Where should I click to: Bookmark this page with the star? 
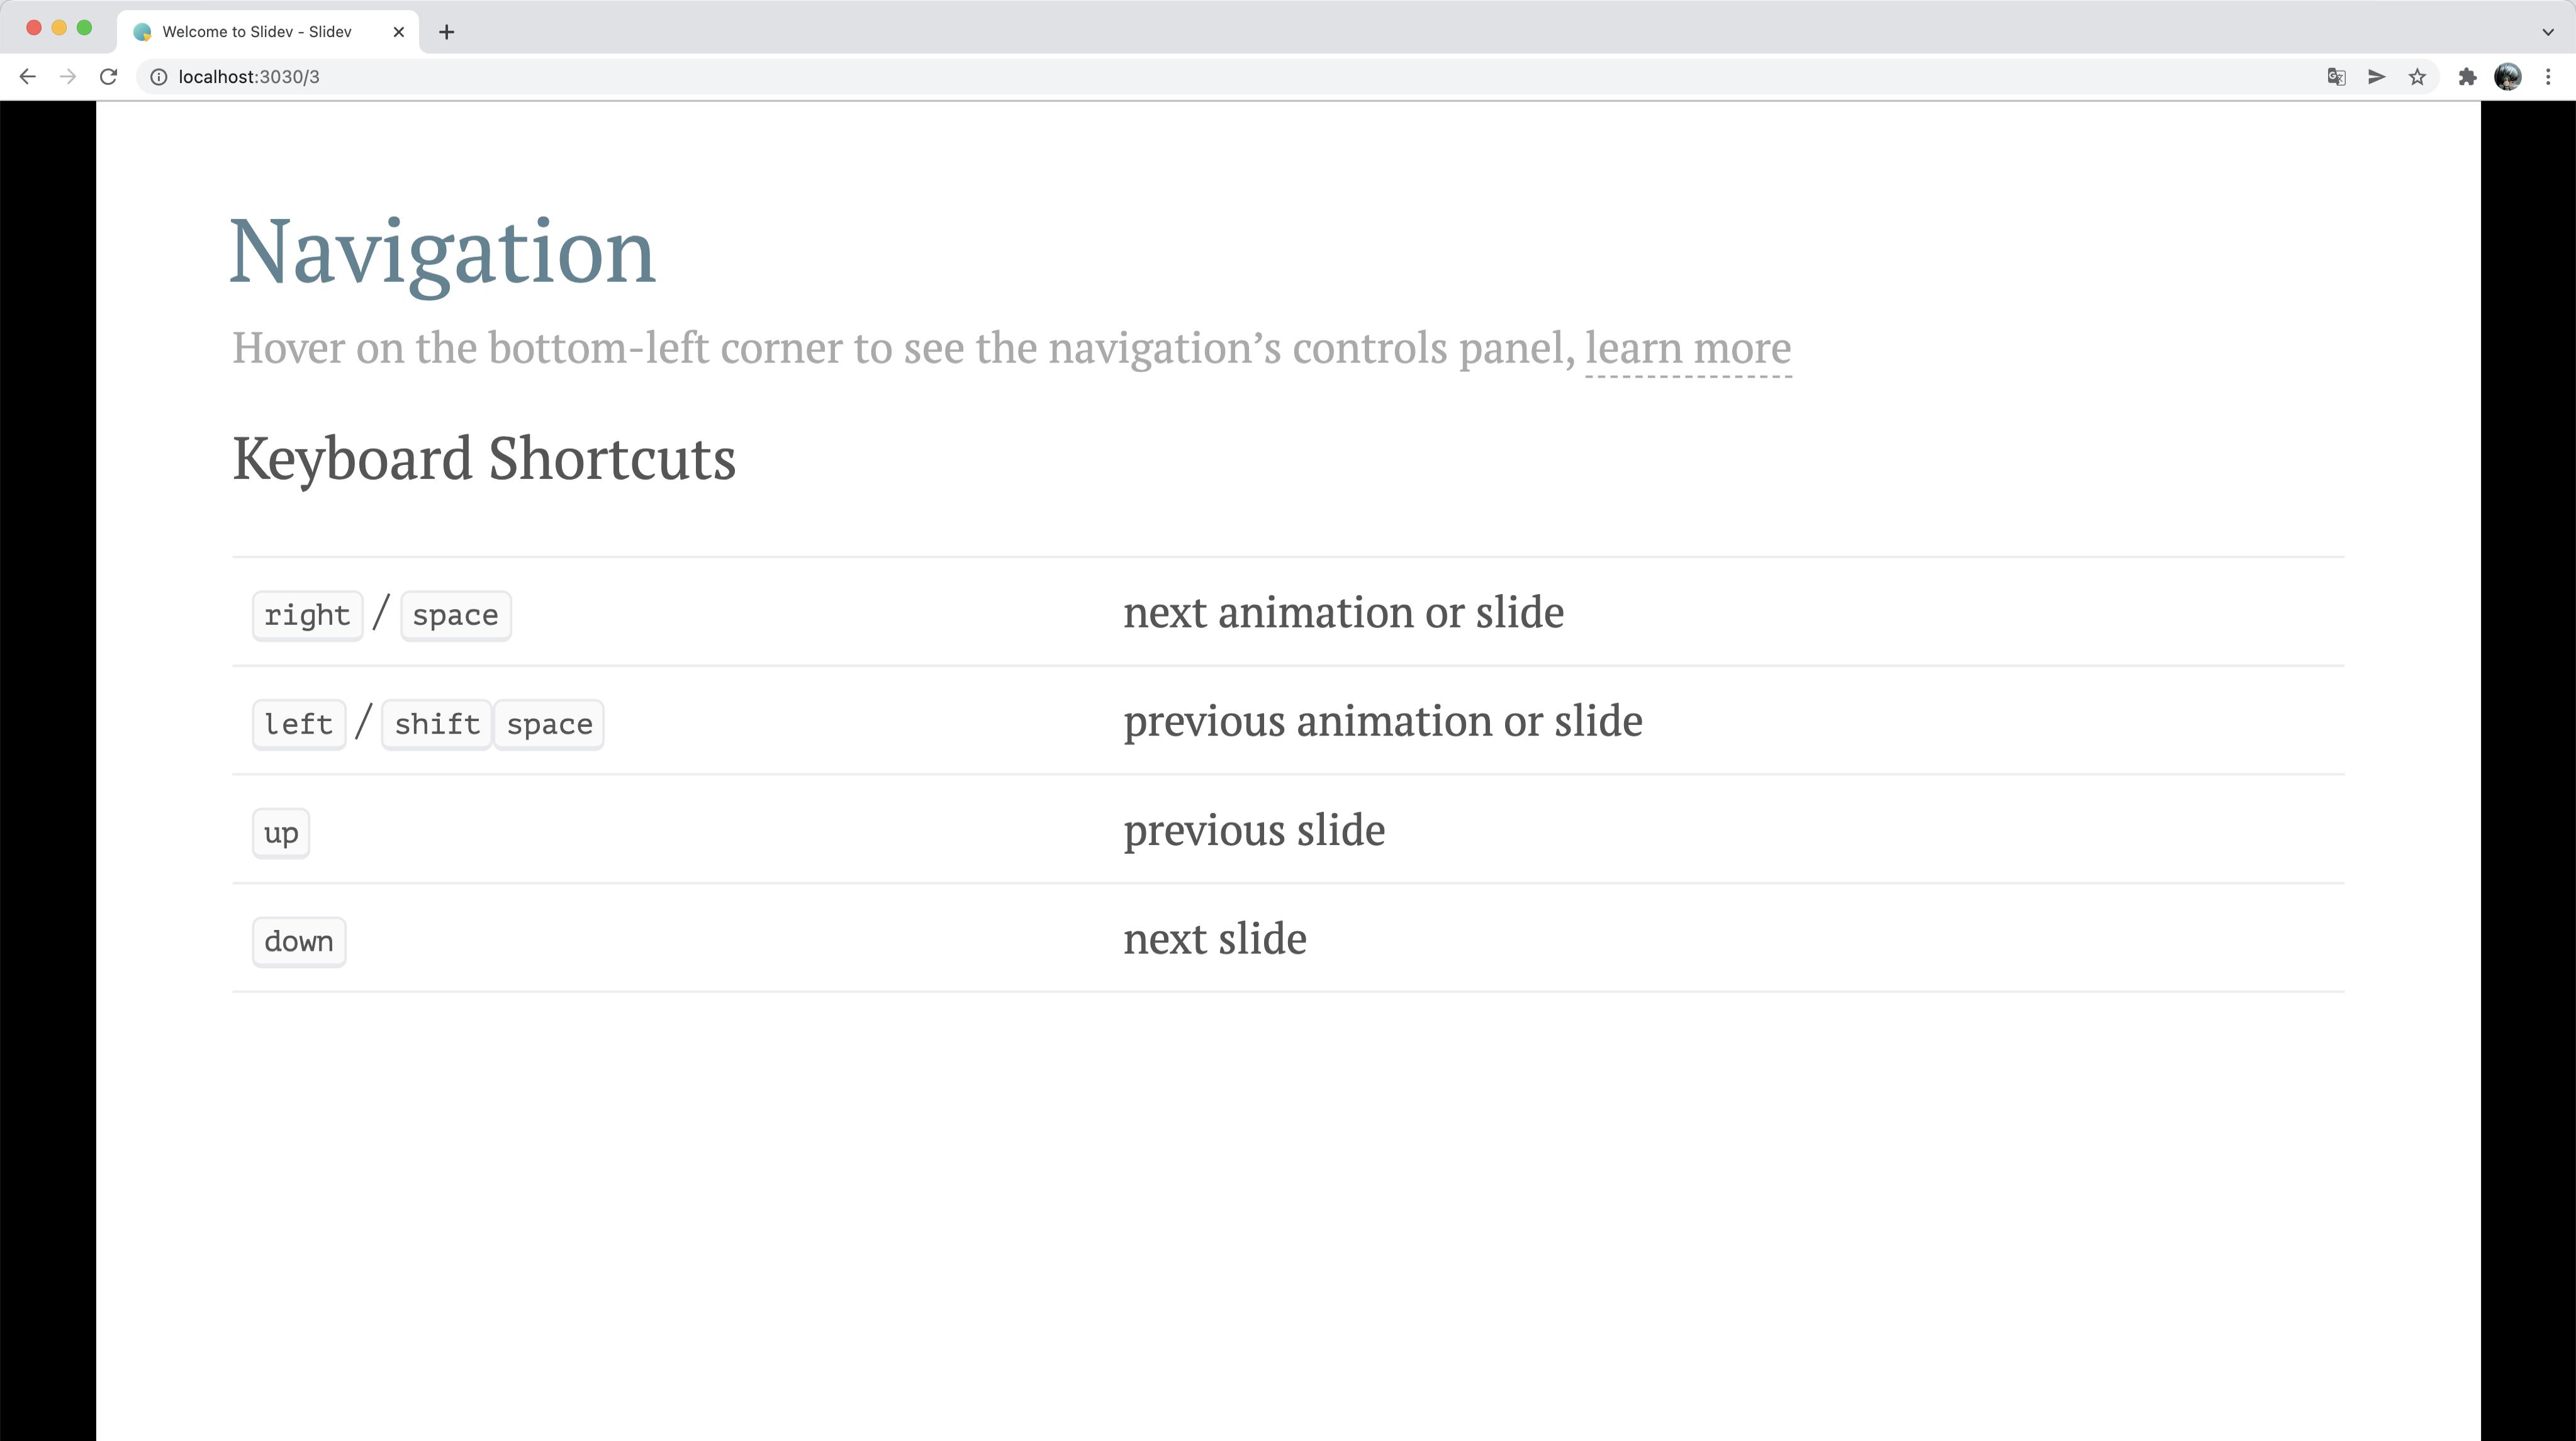[2417, 77]
